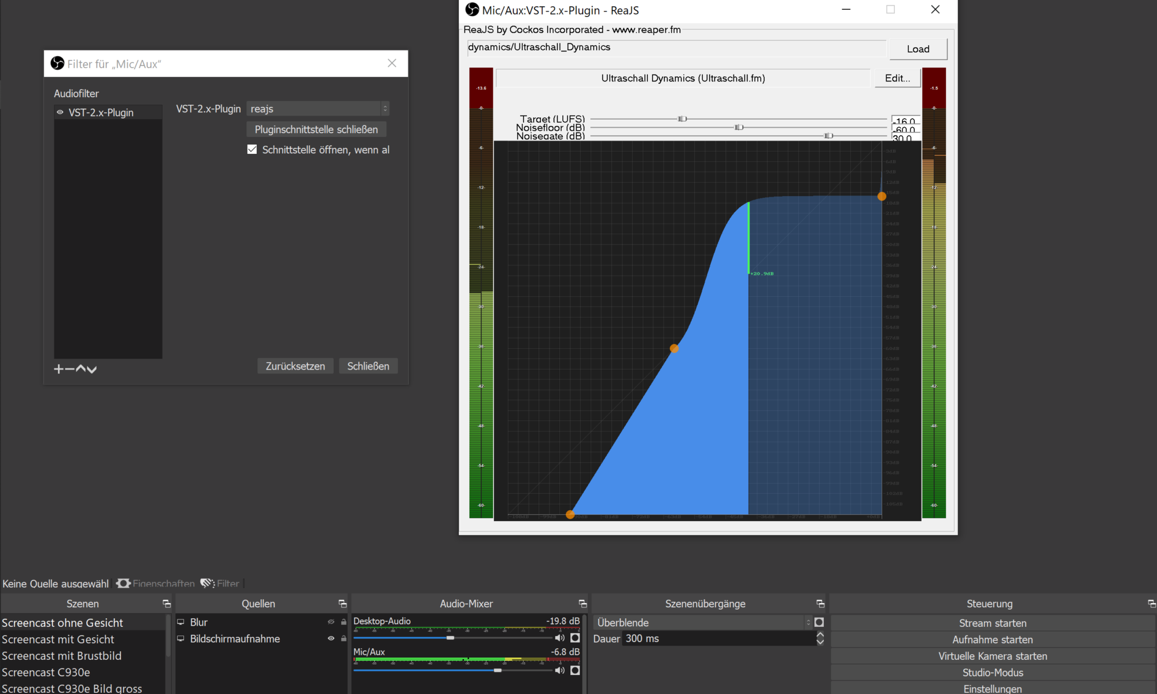1157x694 pixels.
Task: Open Mic/Aux settings gear
Action: coord(575,670)
